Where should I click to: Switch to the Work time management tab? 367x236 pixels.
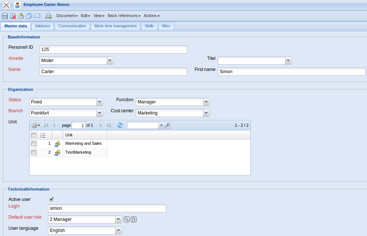[115, 26]
